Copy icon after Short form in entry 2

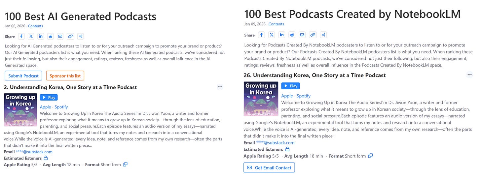pos(125,164)
